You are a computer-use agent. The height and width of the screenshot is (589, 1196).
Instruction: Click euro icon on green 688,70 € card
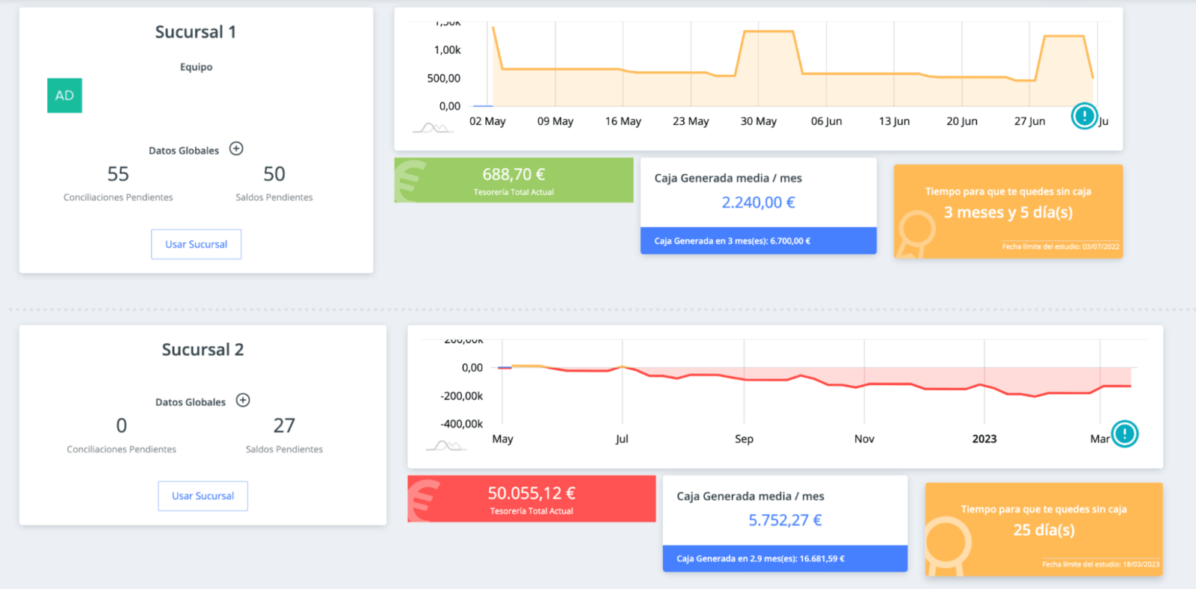coord(410,181)
